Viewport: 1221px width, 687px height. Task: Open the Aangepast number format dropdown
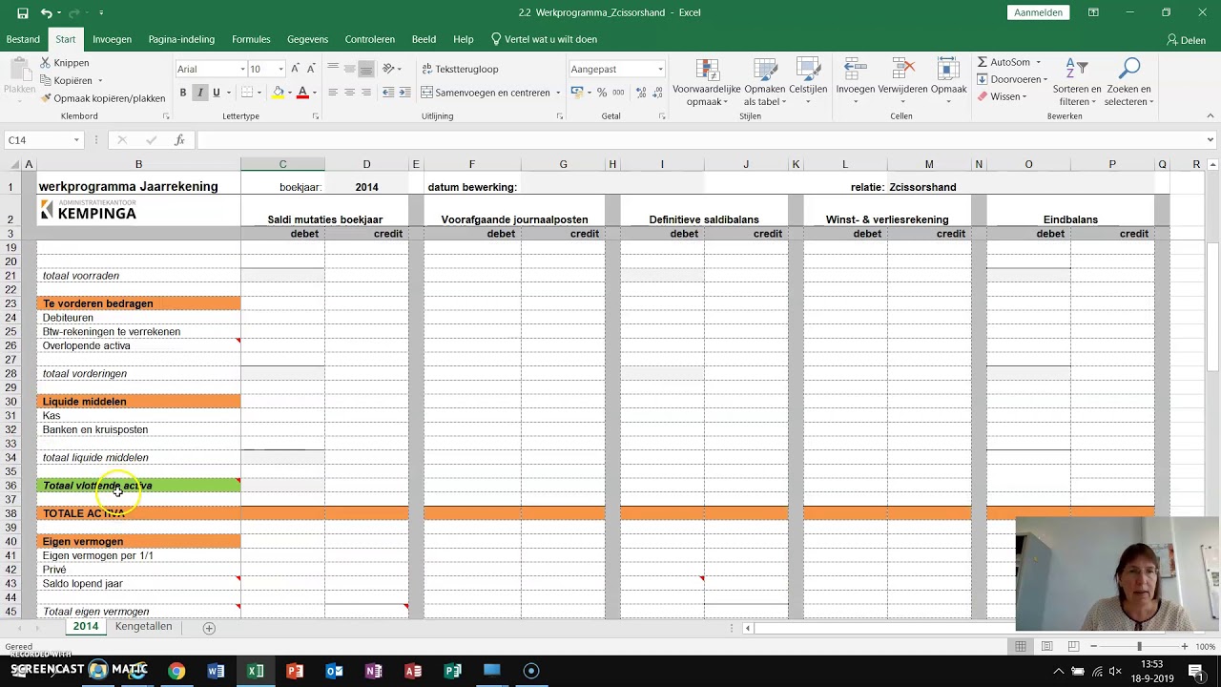coord(660,69)
